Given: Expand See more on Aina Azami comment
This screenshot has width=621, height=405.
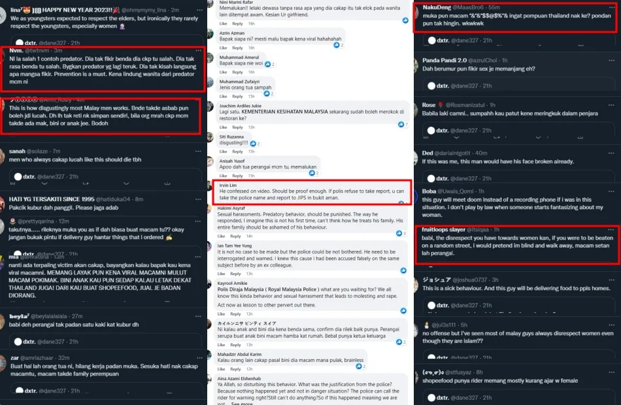Looking at the screenshot, I should coord(242,403).
